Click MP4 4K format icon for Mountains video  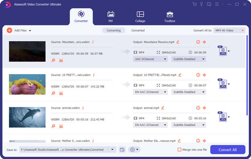[223, 51]
